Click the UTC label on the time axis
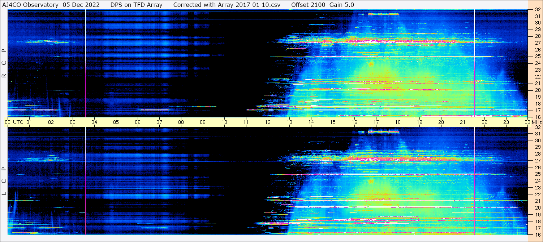This screenshot has height=242, width=543. (x=18, y=122)
